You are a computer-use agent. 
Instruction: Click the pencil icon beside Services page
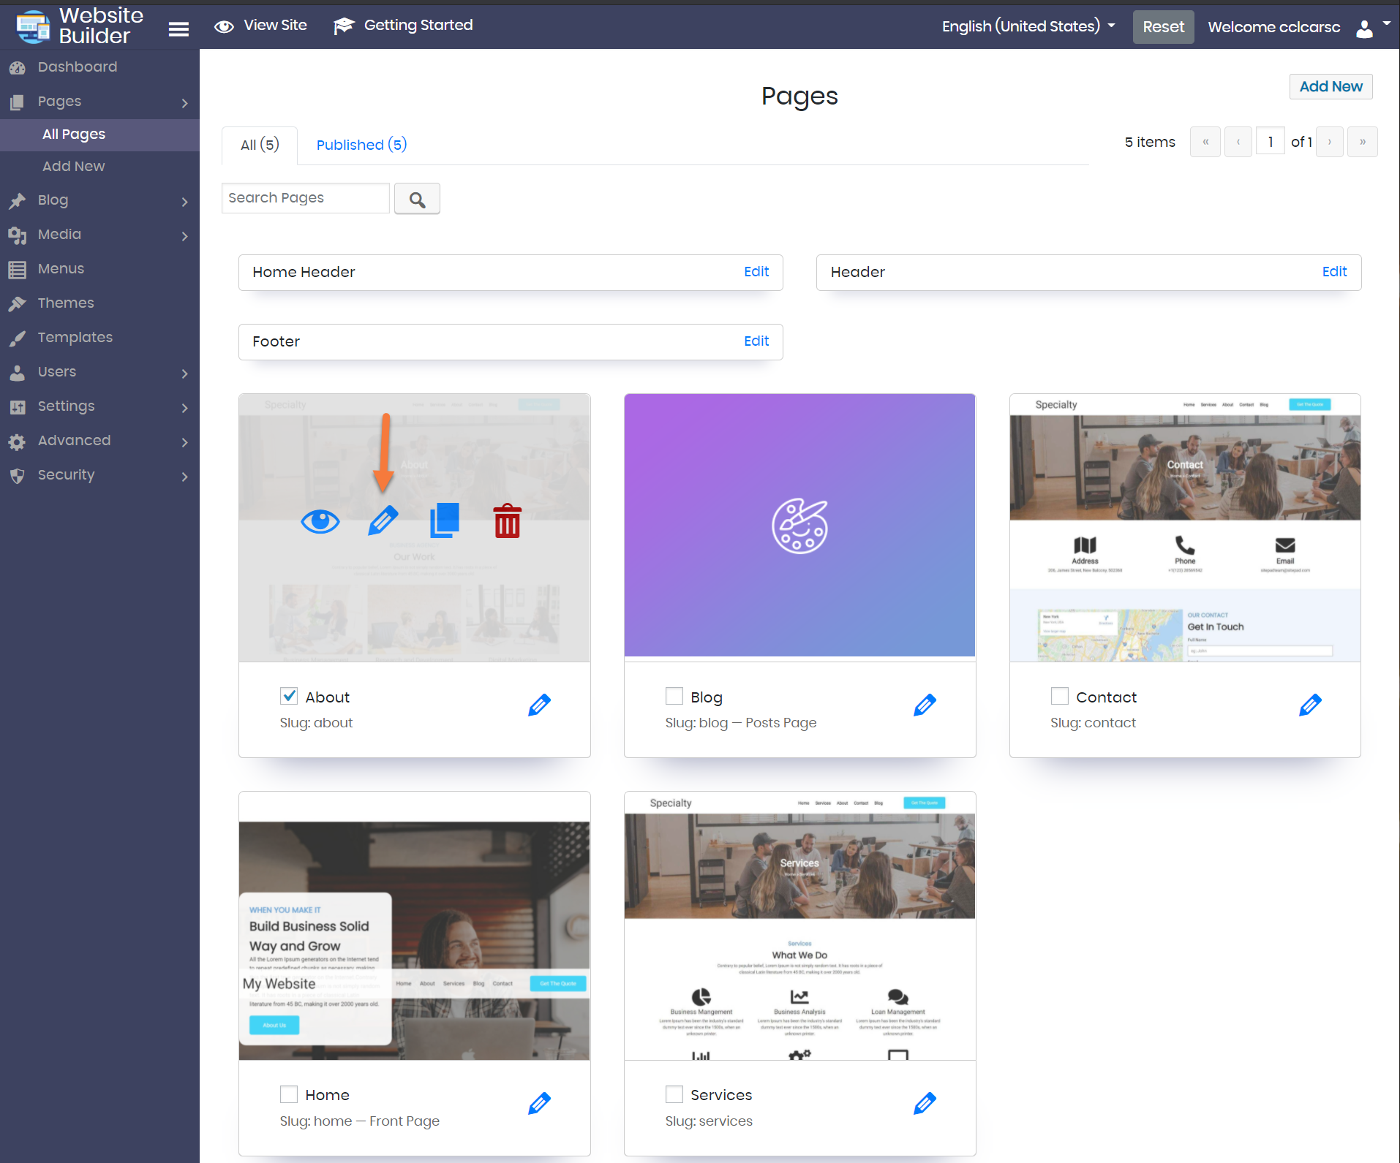click(x=924, y=1103)
